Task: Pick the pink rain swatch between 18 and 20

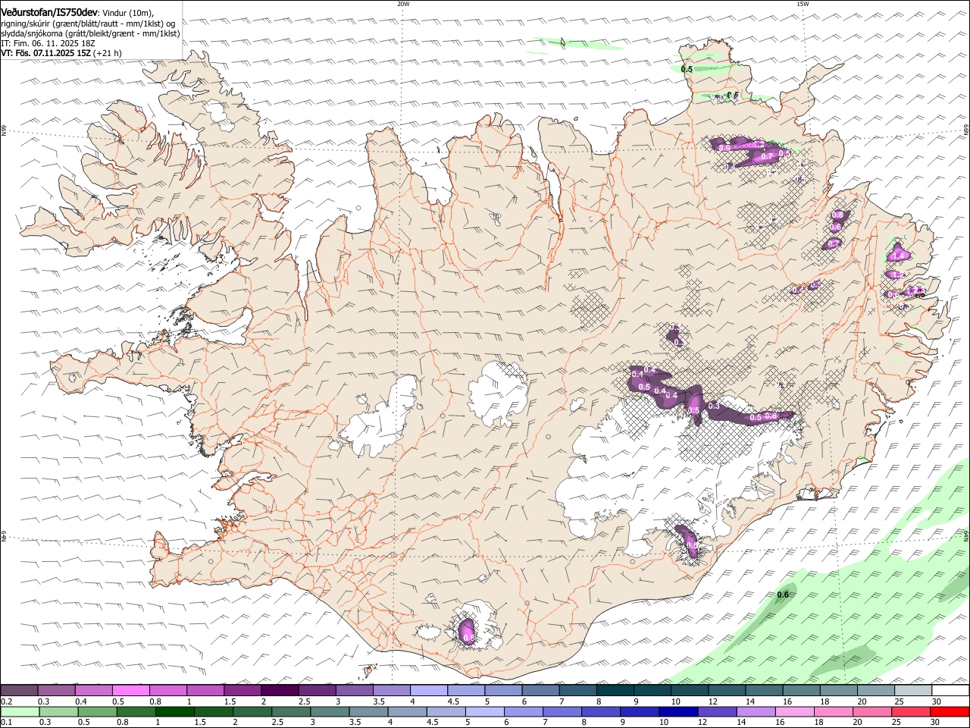Action: (x=832, y=712)
